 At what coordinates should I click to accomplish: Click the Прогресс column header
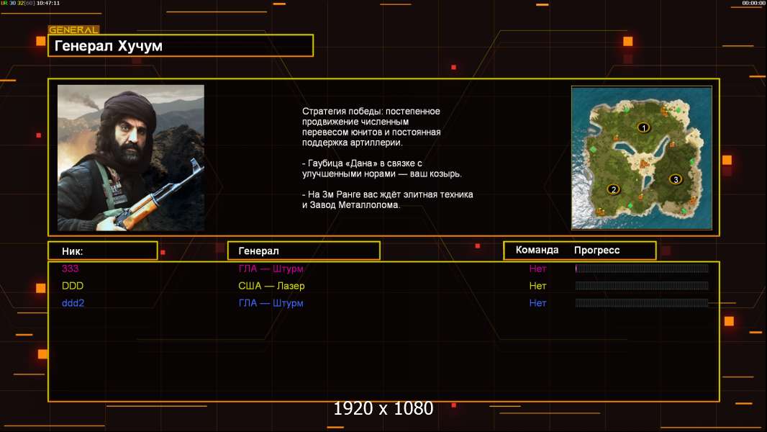(x=596, y=250)
